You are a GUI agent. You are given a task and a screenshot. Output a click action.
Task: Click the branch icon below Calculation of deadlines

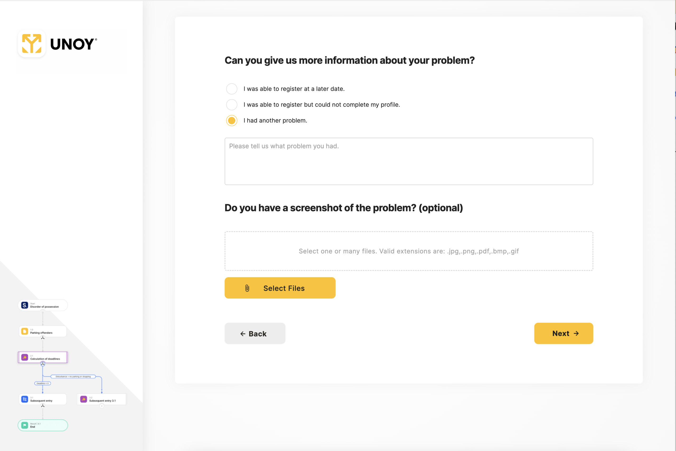(x=43, y=364)
